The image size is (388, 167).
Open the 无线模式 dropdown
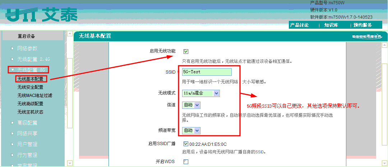(216, 93)
